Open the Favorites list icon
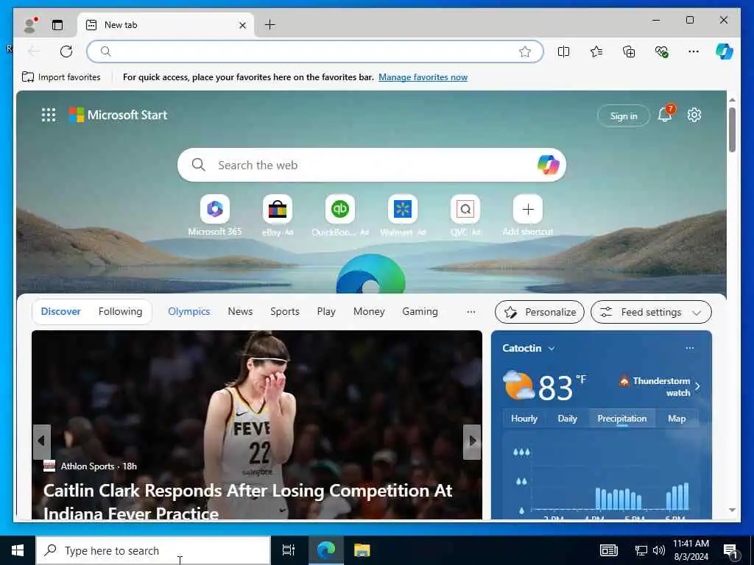 pos(596,51)
